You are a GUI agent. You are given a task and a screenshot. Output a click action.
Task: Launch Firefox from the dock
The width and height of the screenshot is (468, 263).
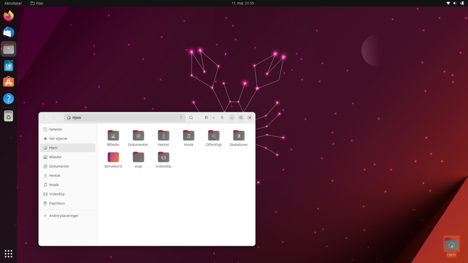[8, 16]
